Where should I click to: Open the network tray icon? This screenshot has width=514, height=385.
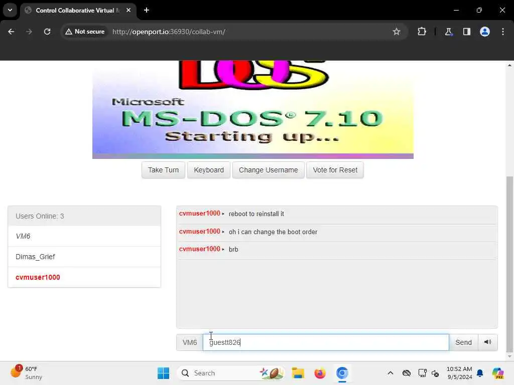point(422,373)
